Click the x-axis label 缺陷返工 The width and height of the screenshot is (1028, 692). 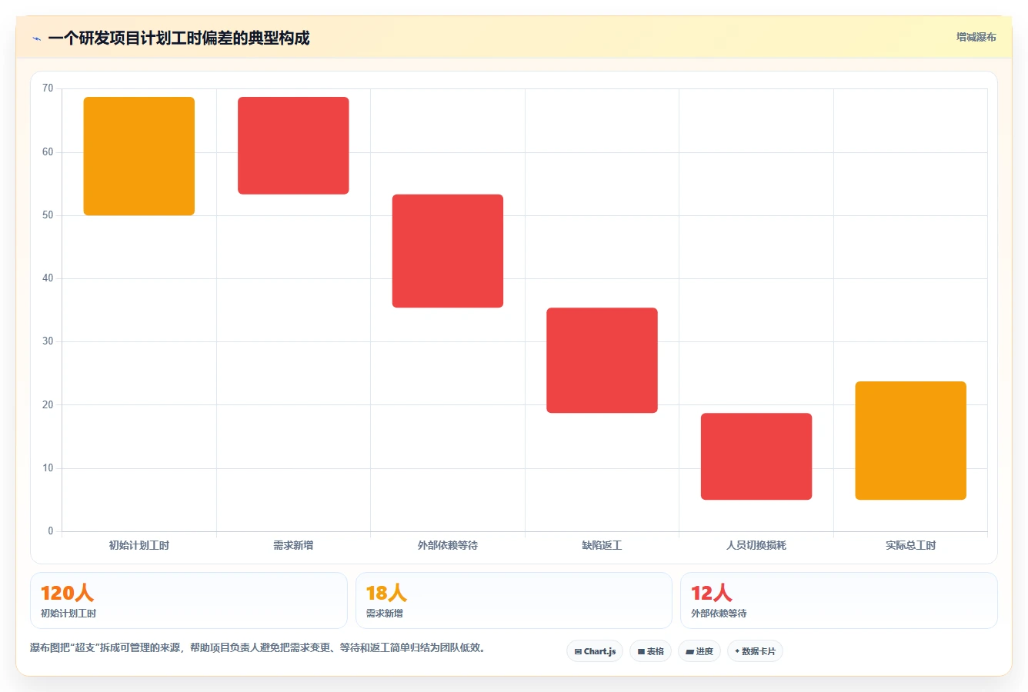[x=602, y=545]
